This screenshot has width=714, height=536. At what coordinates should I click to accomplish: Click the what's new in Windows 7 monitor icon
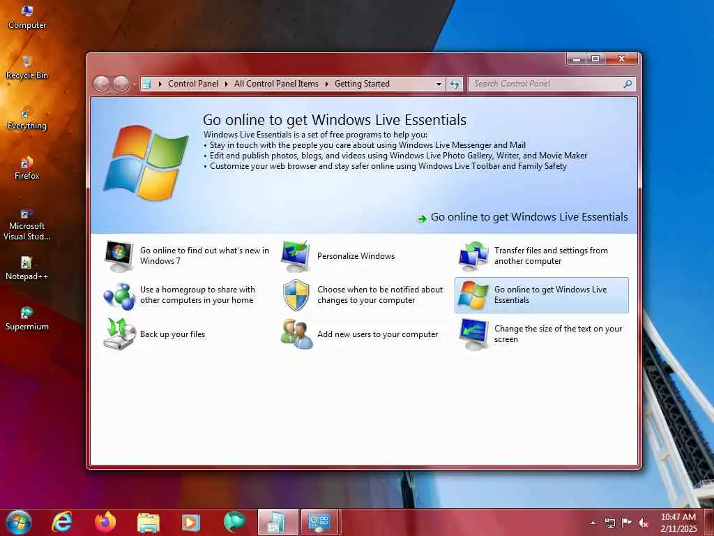(x=119, y=256)
